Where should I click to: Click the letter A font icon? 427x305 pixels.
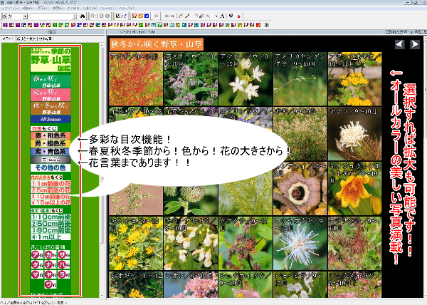coord(222,16)
